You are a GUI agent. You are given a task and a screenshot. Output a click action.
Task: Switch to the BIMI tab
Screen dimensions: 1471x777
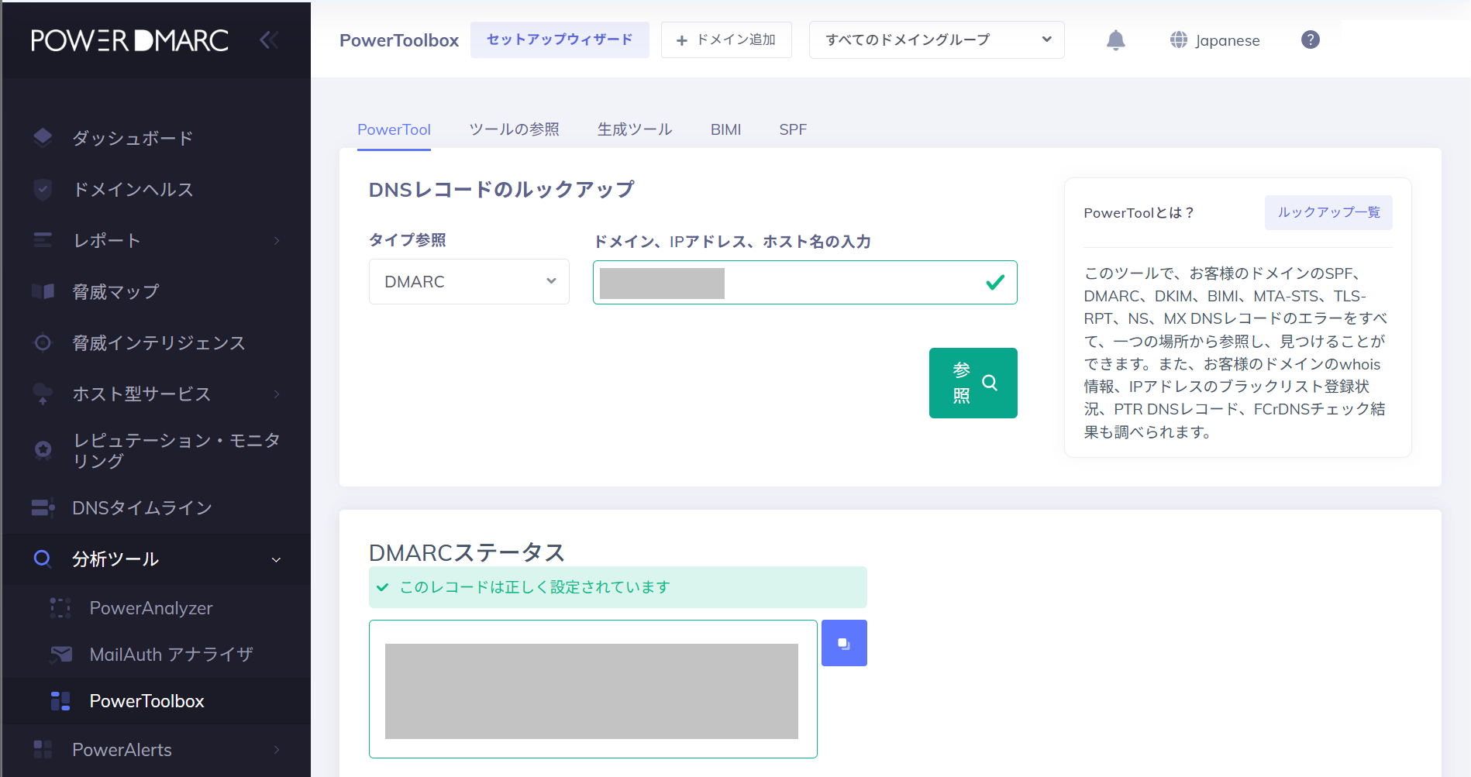click(725, 129)
